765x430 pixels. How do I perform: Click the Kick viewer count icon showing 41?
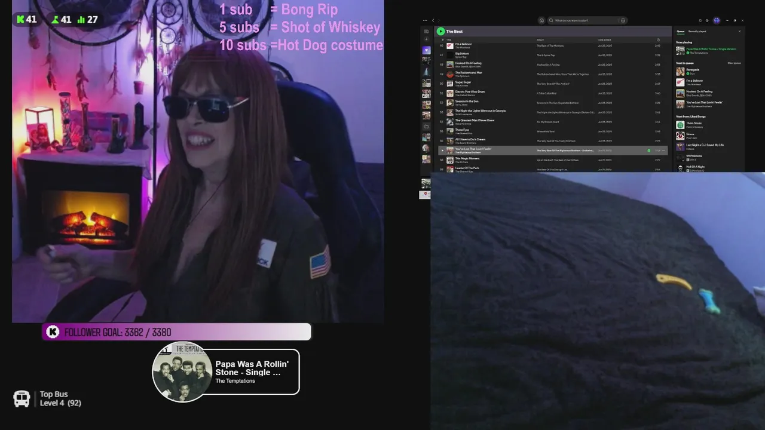(x=20, y=19)
